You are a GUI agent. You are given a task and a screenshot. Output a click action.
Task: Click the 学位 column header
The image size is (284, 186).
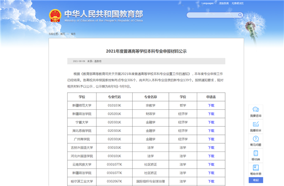click(183, 97)
